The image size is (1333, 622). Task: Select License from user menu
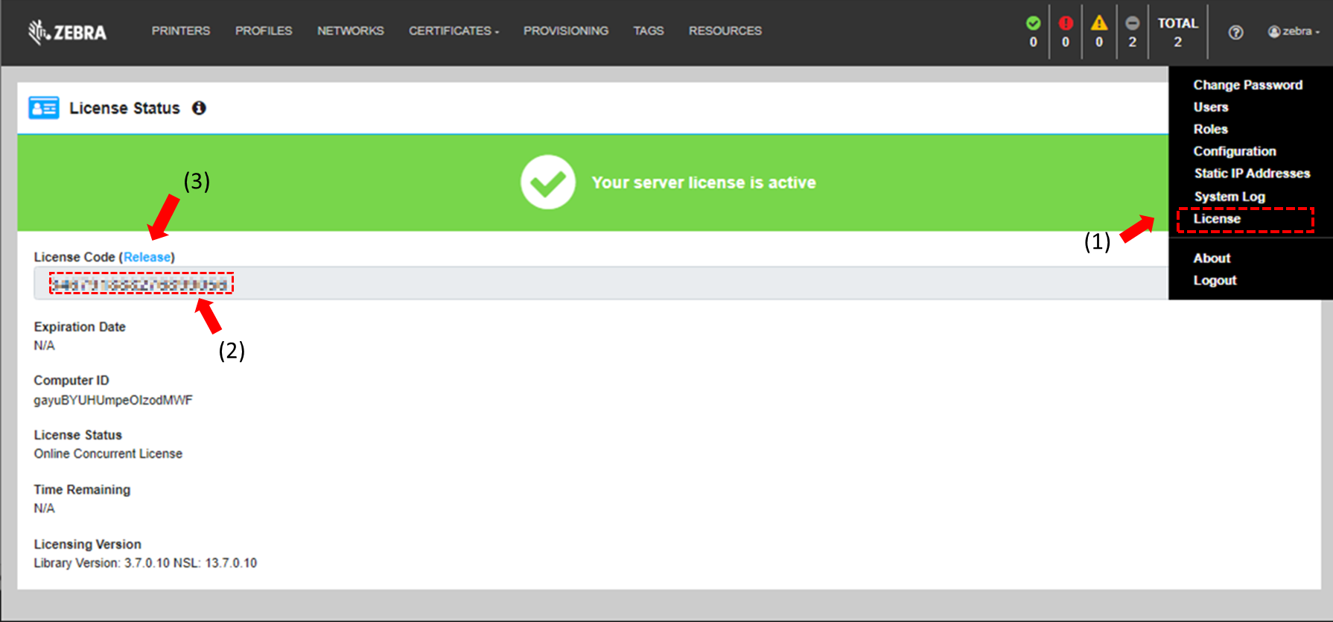(x=1217, y=219)
